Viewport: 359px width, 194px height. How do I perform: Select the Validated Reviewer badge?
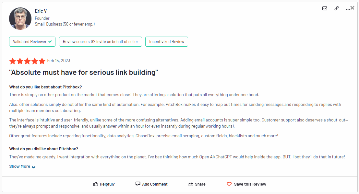pyautogui.click(x=32, y=41)
